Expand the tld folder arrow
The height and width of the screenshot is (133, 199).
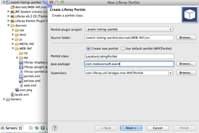tap(17, 58)
